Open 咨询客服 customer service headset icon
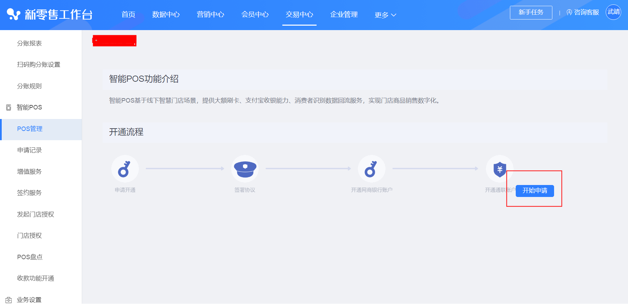The width and height of the screenshot is (628, 304). [569, 13]
